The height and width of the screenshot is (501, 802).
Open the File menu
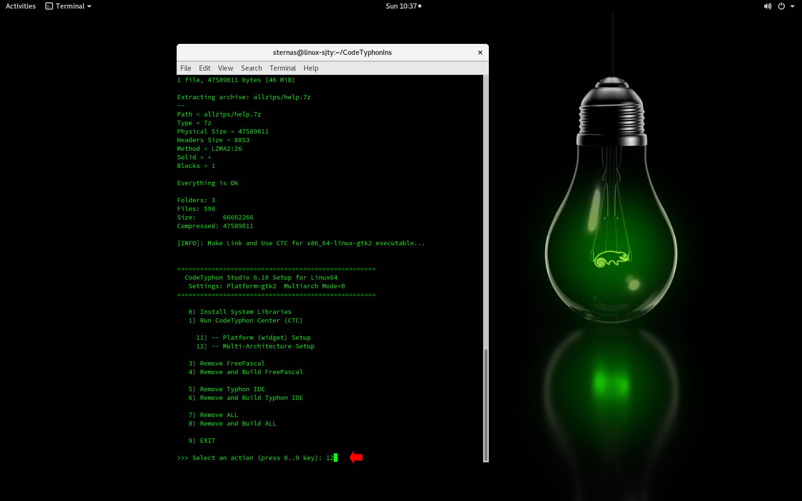pyautogui.click(x=186, y=68)
